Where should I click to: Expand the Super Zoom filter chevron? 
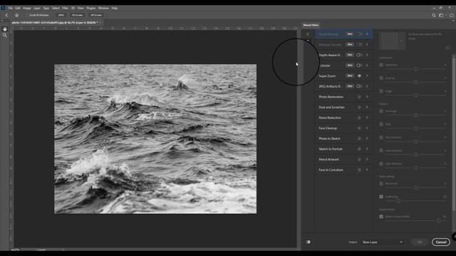[x=368, y=76]
